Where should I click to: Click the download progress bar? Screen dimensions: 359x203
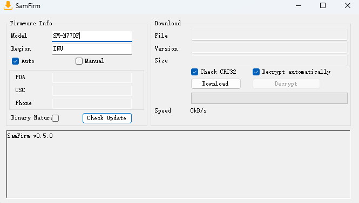point(269,98)
